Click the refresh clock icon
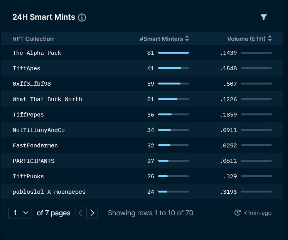The height and width of the screenshot is (240, 288). coord(237,213)
